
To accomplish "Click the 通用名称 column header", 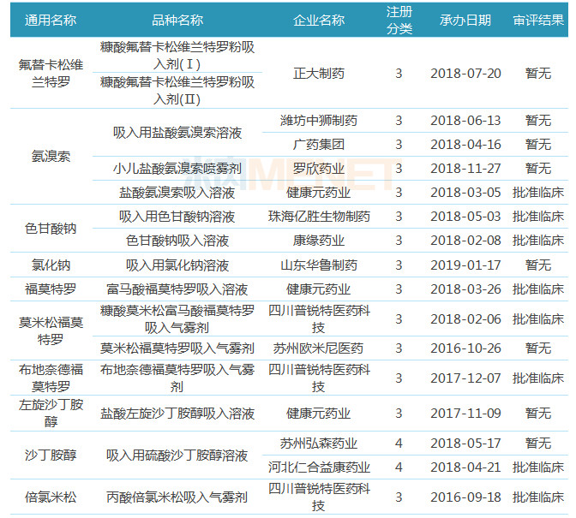I will (51, 21).
